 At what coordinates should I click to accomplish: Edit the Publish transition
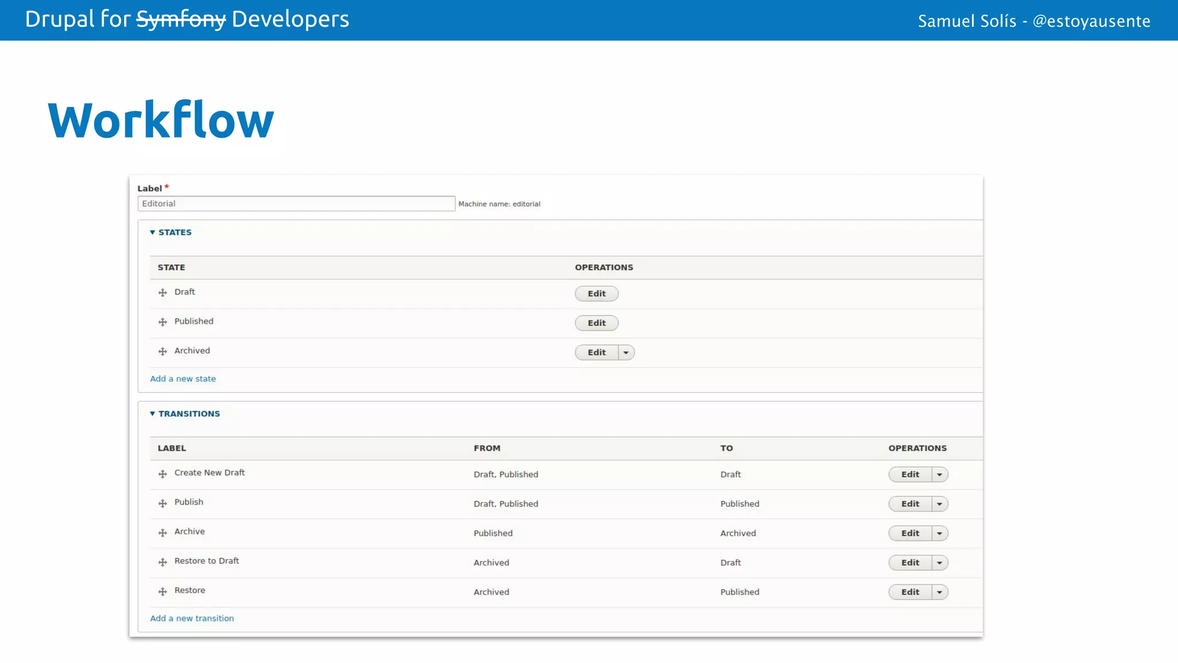pyautogui.click(x=910, y=504)
